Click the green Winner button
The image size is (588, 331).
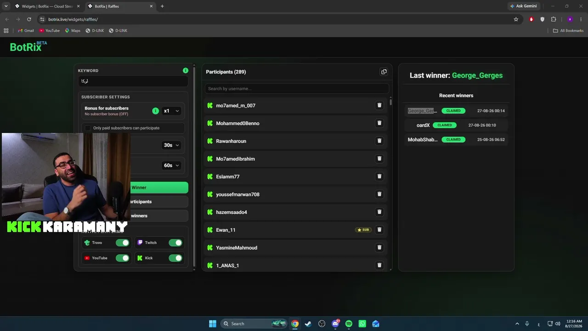[159, 188]
